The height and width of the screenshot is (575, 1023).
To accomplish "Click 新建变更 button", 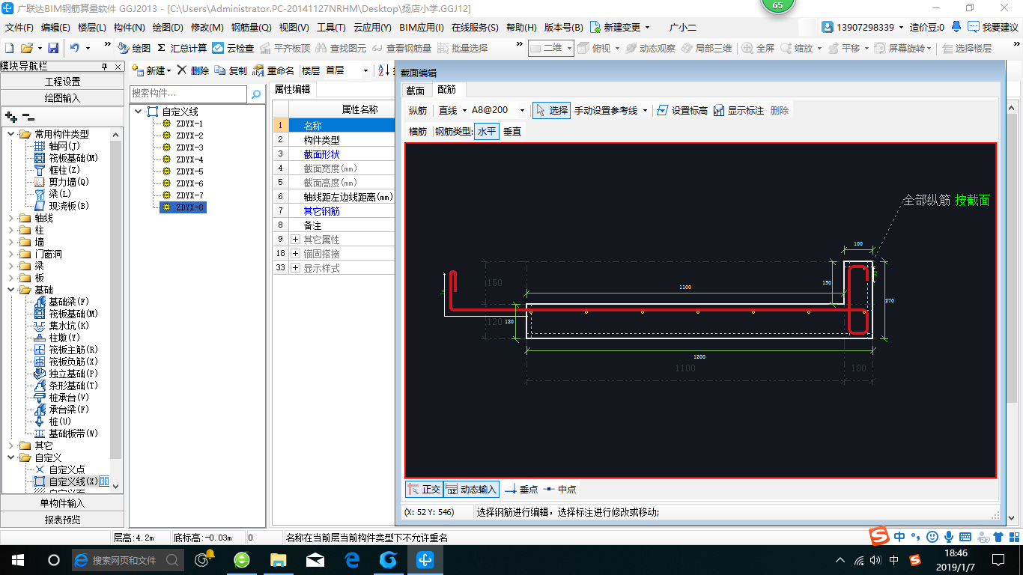I will (x=619, y=28).
